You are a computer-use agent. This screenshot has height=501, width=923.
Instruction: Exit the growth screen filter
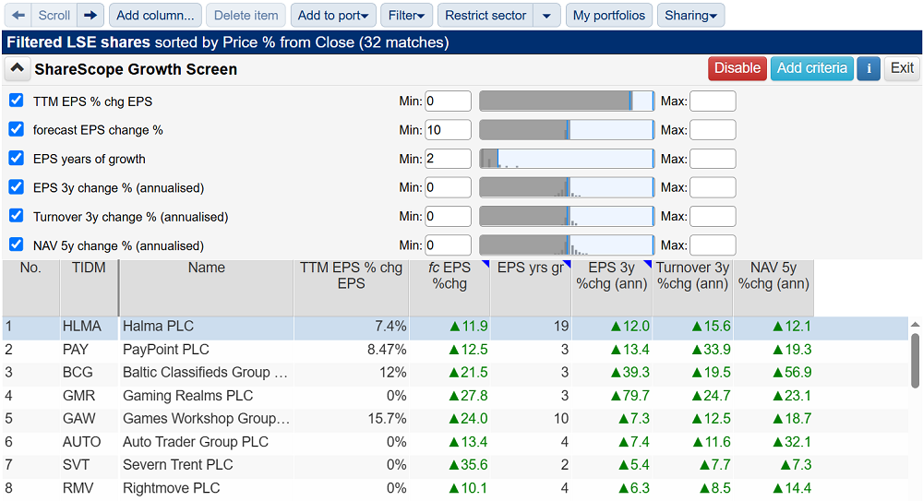point(902,68)
